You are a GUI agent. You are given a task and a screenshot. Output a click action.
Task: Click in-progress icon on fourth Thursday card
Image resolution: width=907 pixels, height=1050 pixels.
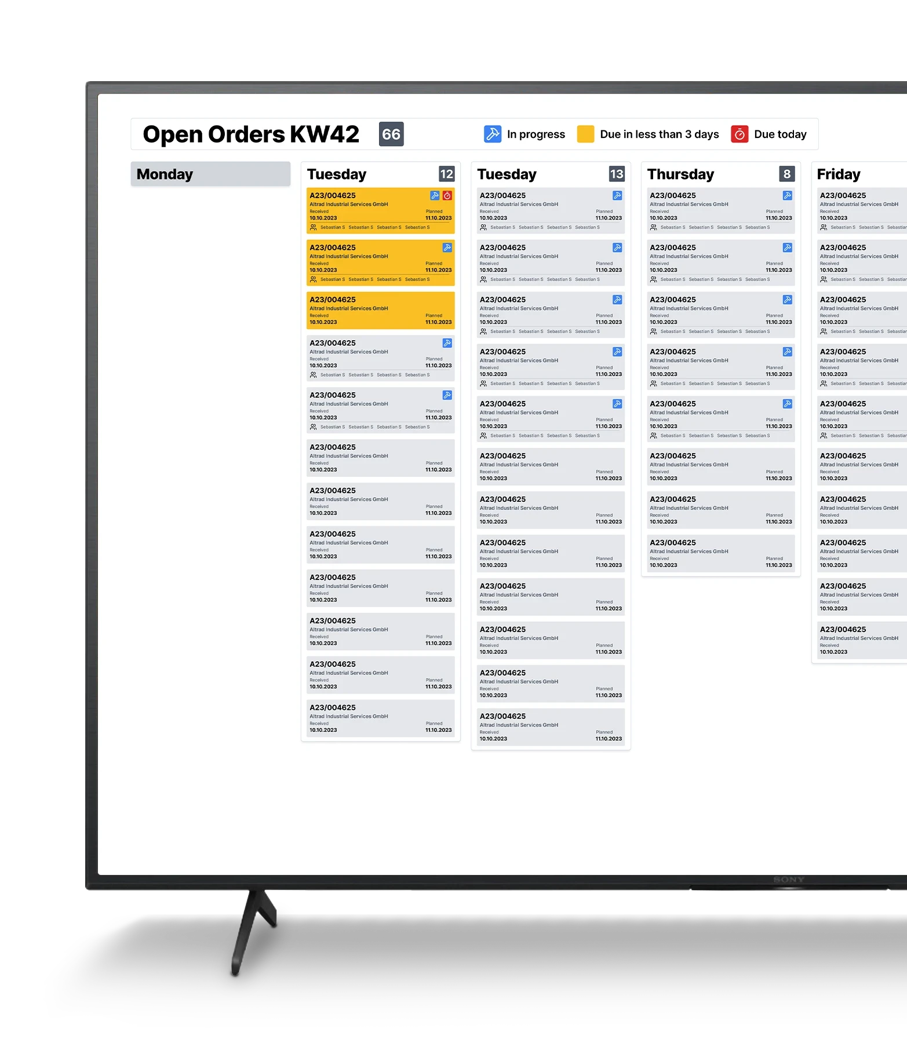[788, 352]
